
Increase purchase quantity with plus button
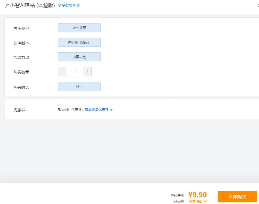[x=87, y=71]
